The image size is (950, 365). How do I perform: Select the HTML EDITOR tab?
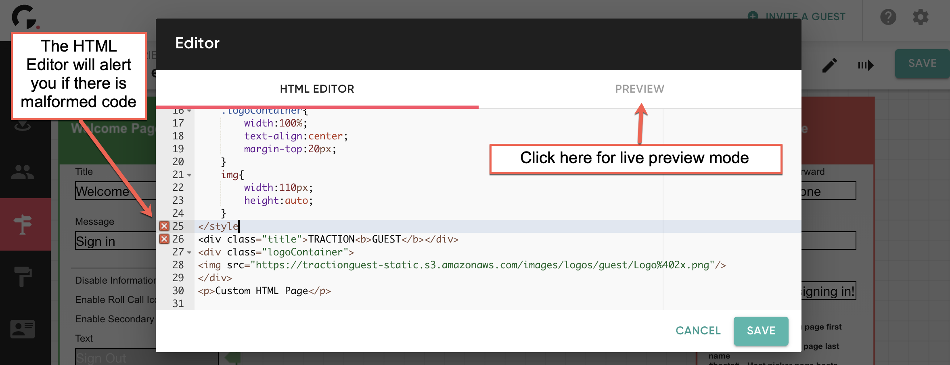pyautogui.click(x=317, y=89)
